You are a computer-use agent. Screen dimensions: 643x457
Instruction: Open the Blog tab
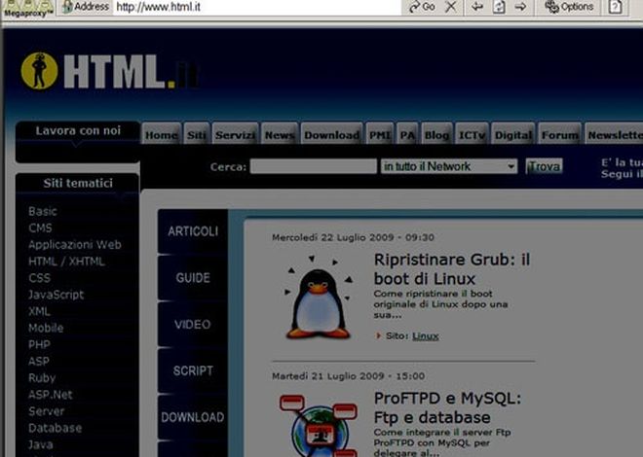point(436,134)
